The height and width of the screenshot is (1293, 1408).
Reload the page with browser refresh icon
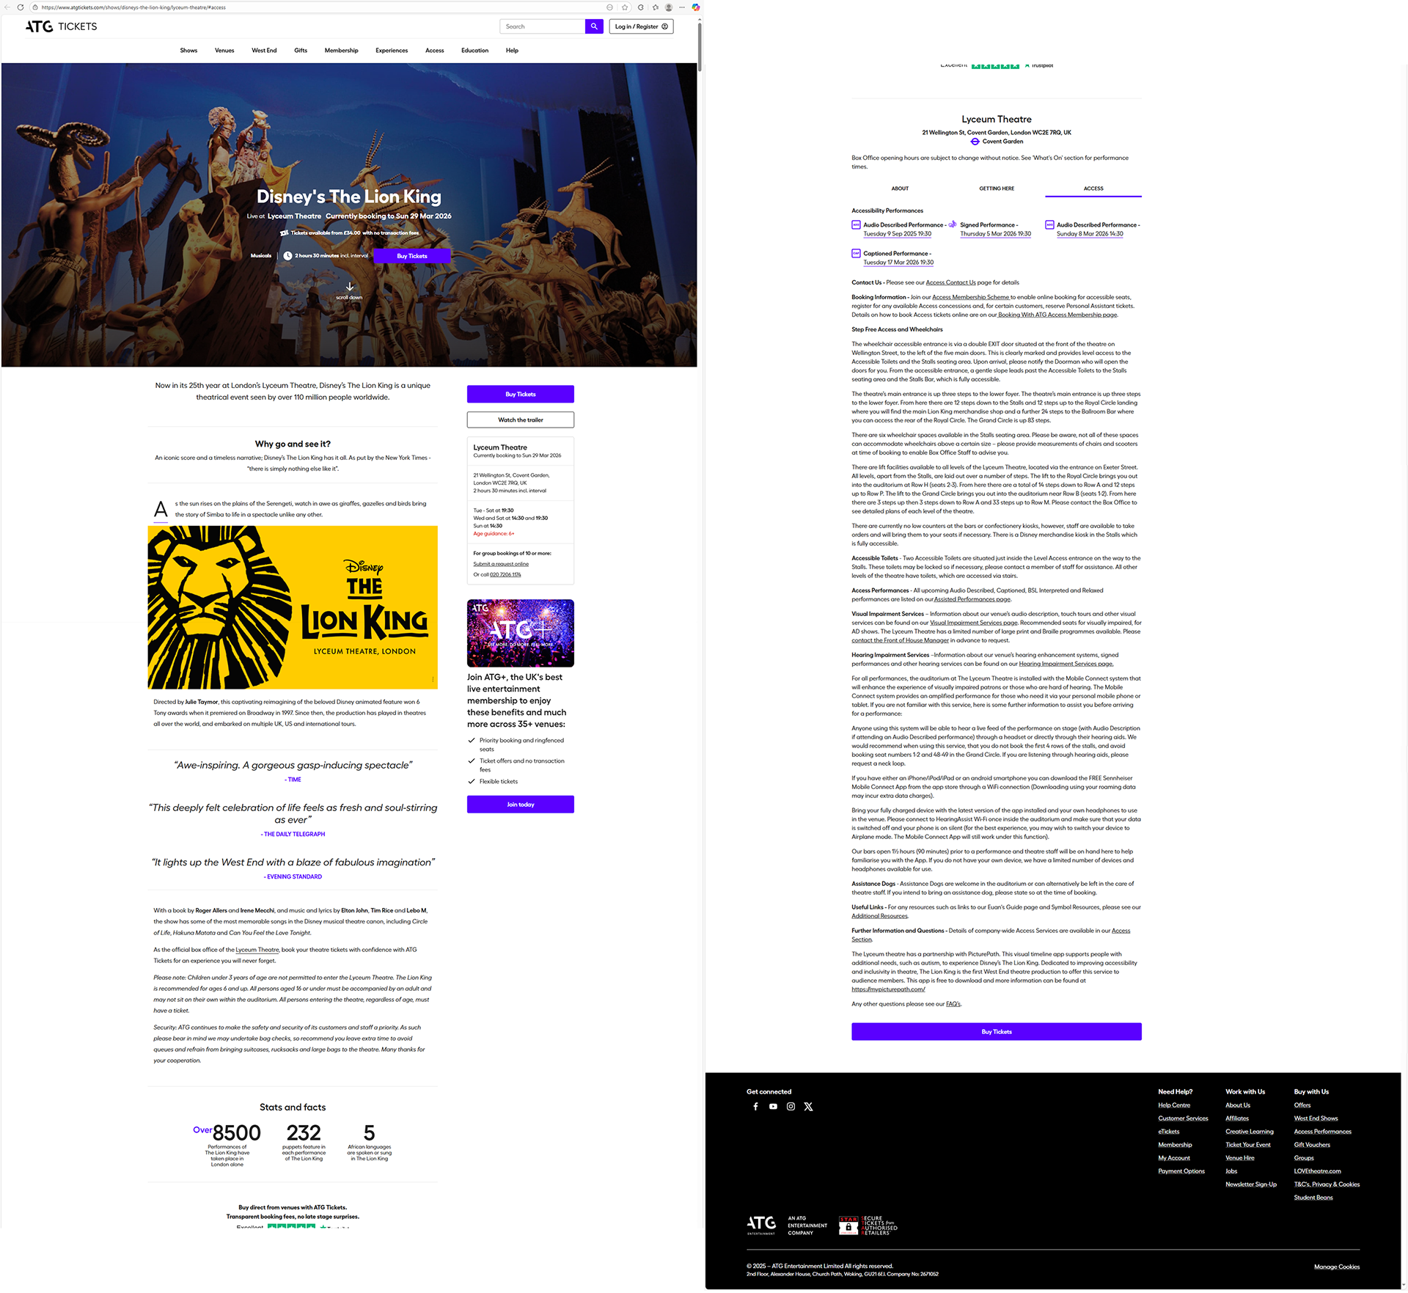coord(21,7)
